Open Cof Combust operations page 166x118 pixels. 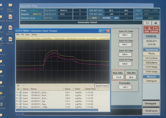[151, 58]
